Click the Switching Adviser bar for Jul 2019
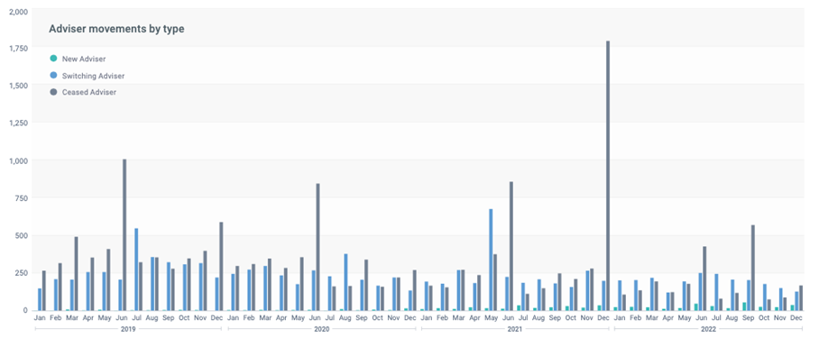819x347 pixels. click(x=136, y=269)
